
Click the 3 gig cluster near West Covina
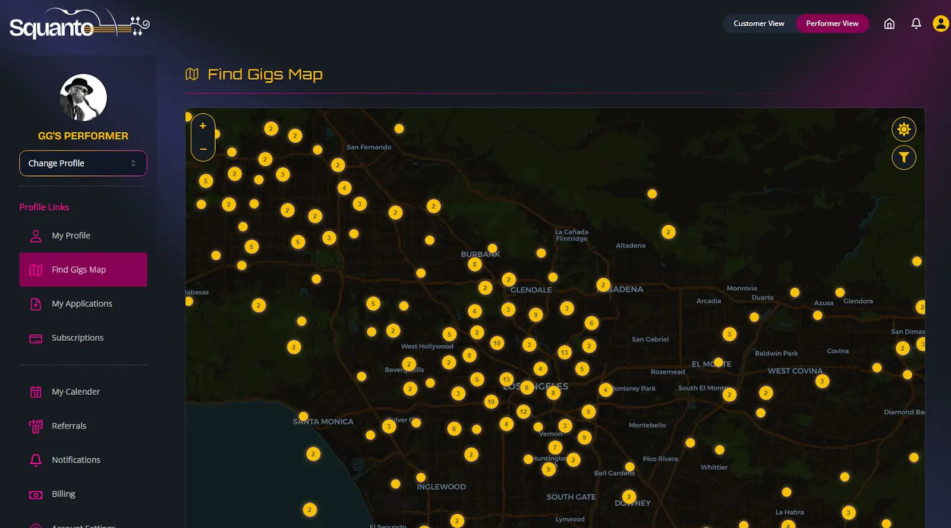822,381
